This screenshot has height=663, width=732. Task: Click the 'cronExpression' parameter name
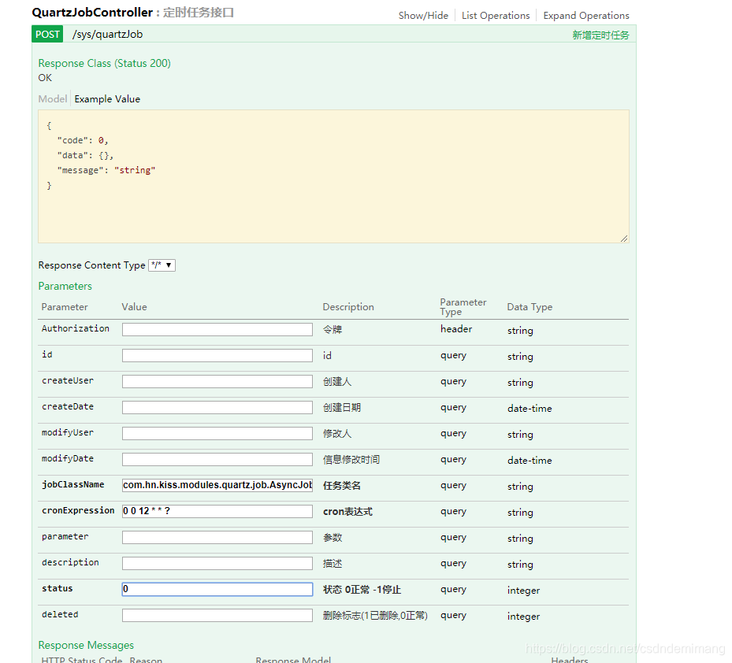tap(78, 510)
